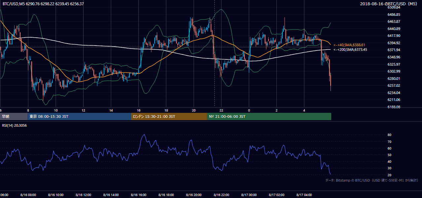
Task: Click hour label 12 under price chart
Action: (84, 110)
